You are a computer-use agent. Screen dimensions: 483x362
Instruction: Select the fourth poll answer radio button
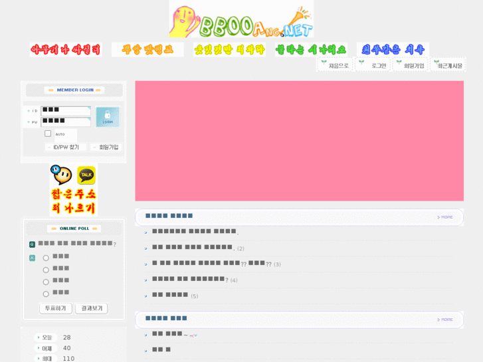coord(46,294)
